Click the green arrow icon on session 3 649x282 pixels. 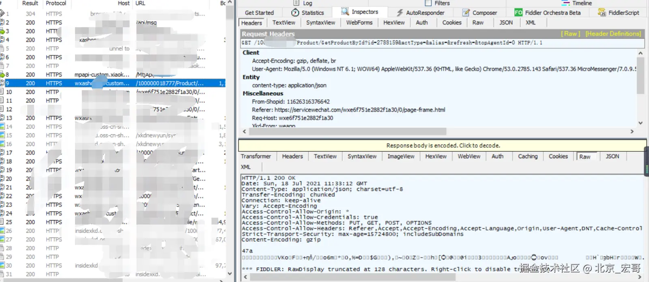click(2, 31)
